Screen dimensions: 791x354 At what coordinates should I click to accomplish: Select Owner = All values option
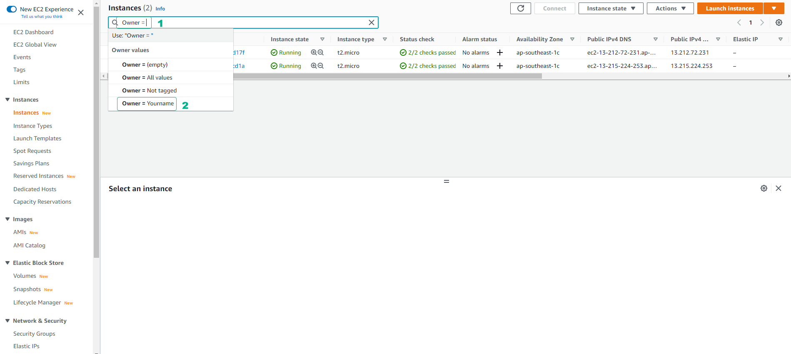[171, 77]
